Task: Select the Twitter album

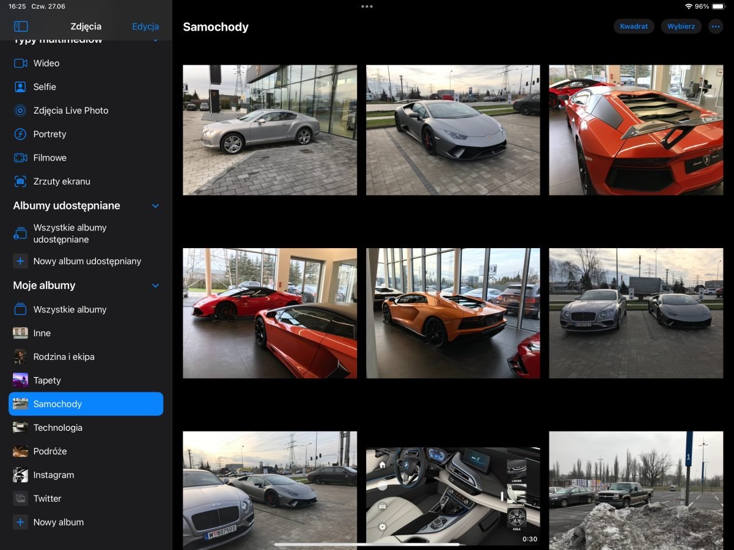Action: point(86,499)
